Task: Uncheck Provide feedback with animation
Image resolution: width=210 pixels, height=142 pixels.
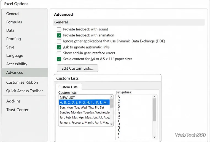Action: [x=59, y=35]
